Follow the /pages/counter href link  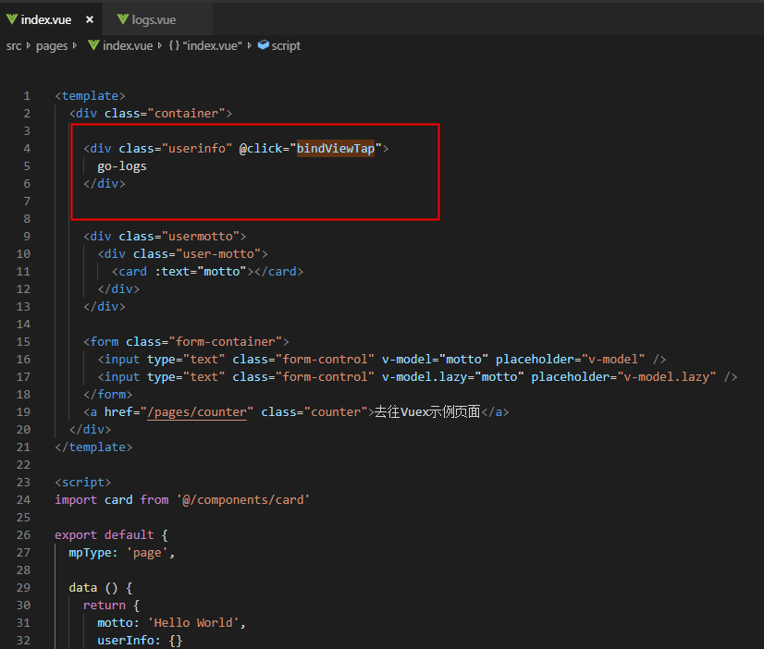[x=197, y=412]
